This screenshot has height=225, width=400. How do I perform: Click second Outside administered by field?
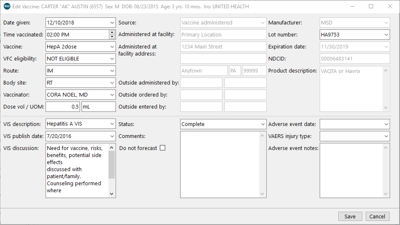pyautogui.click(x=246, y=83)
